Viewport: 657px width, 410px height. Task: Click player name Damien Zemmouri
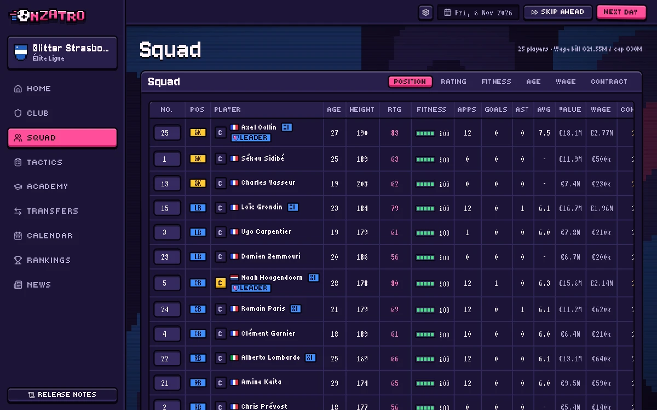pos(270,256)
